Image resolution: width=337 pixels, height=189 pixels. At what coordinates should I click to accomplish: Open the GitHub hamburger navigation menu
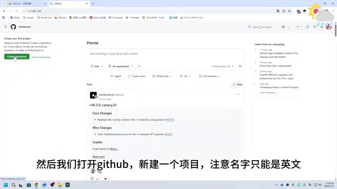tap(6, 27)
